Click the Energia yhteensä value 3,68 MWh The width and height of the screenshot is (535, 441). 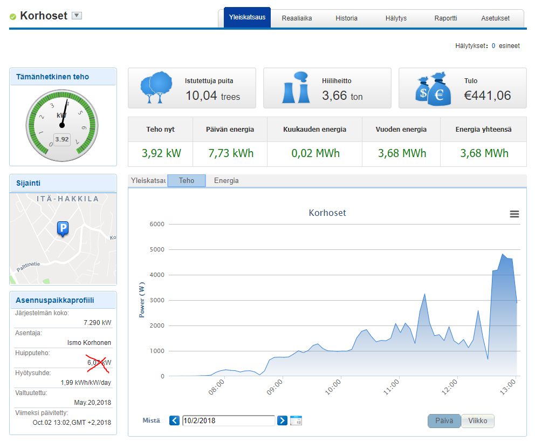click(x=484, y=153)
